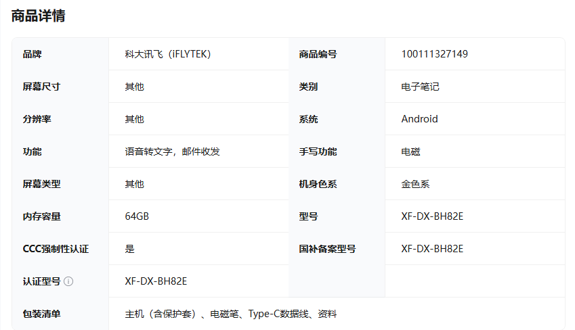Click the brand value 科大讯飞（iFLYTEK）

coord(168,54)
